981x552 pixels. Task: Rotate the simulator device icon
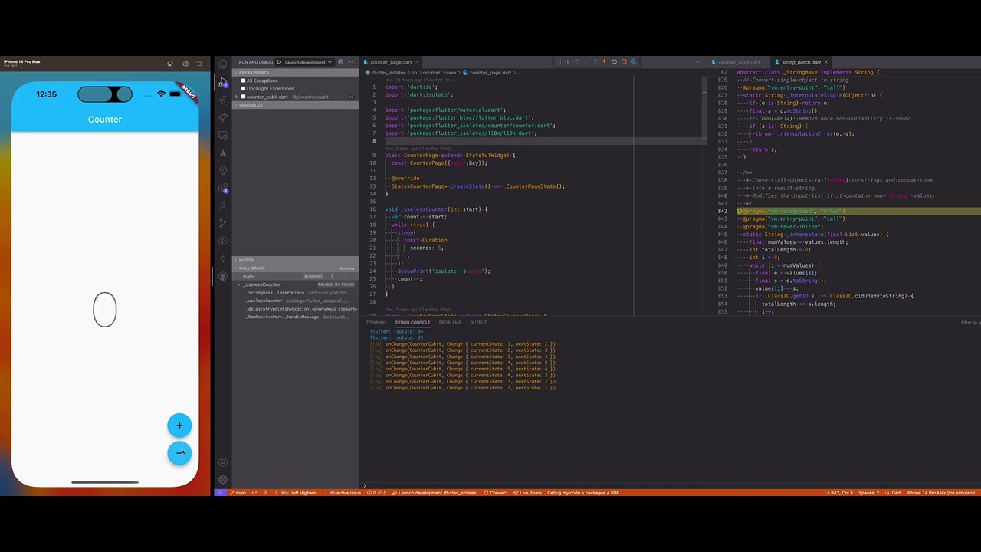199,63
